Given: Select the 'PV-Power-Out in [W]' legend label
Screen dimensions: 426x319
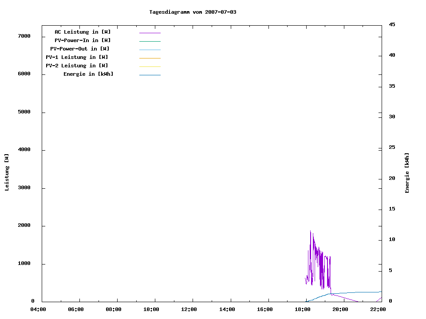Looking at the screenshot, I should [x=79, y=49].
